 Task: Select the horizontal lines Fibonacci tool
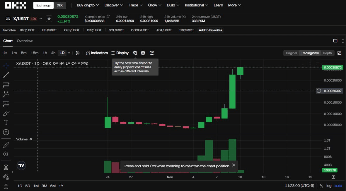(x=6, y=85)
